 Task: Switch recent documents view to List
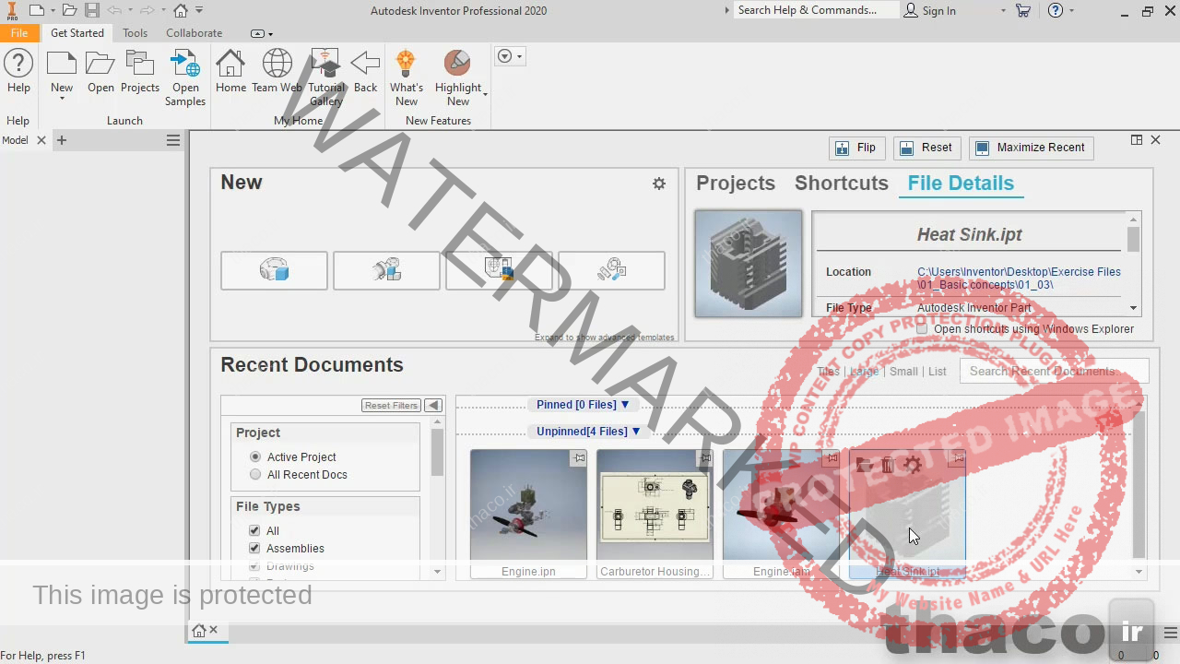[x=938, y=371]
